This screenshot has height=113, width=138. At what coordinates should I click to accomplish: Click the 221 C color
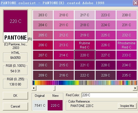pos(85,65)
